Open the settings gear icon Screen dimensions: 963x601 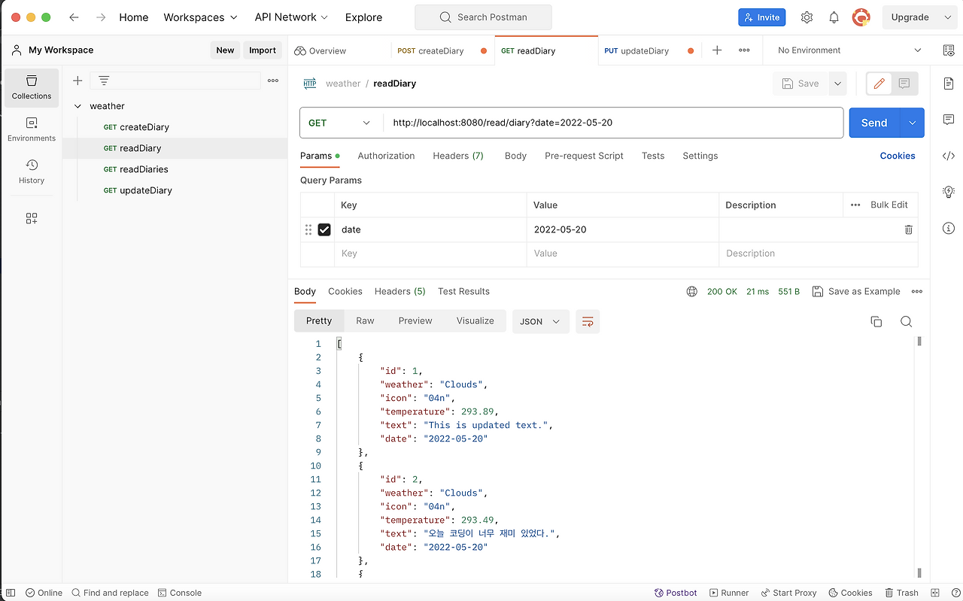point(807,17)
